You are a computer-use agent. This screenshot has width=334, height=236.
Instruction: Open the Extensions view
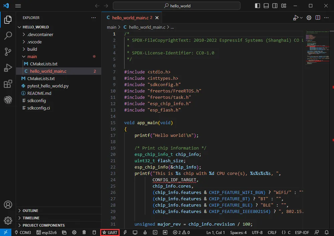point(8,84)
